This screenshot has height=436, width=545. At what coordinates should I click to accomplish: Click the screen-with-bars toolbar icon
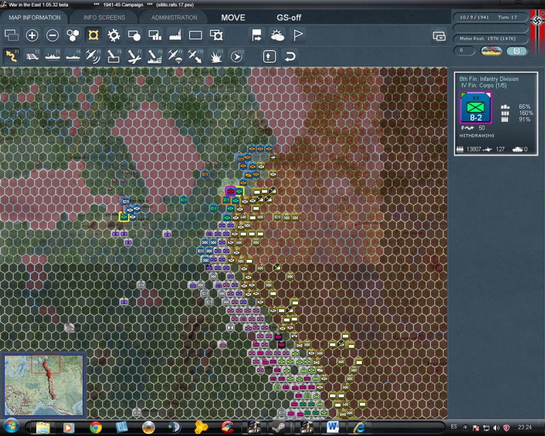pyautogui.click(x=155, y=35)
